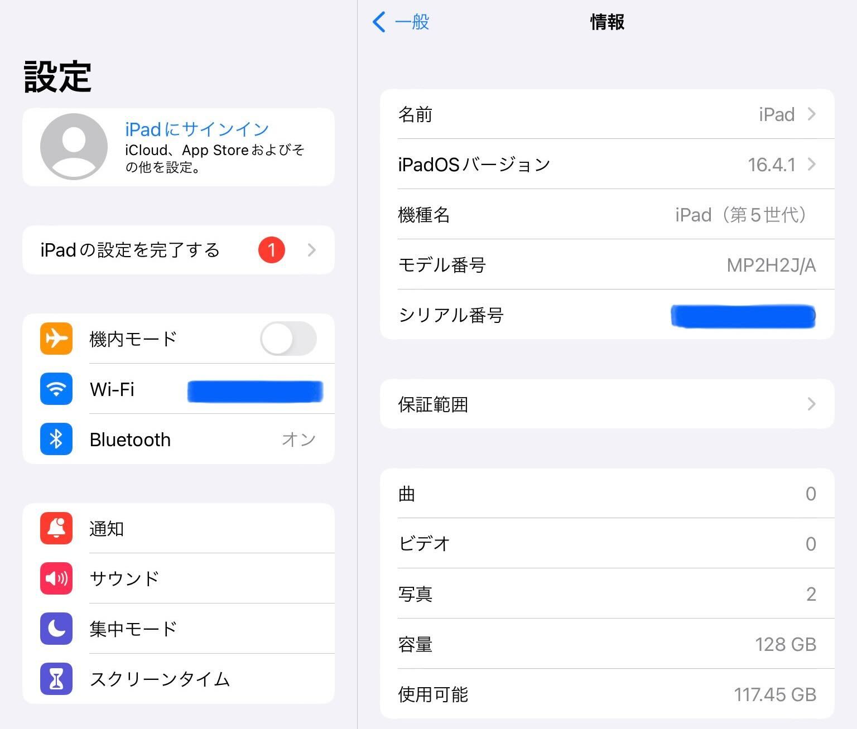Tap the iPad device name value

coord(777,114)
